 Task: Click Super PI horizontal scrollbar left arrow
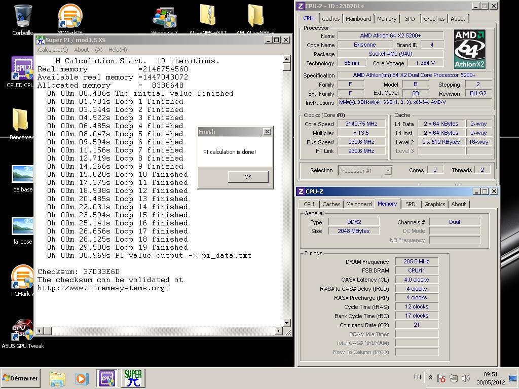coord(40,331)
